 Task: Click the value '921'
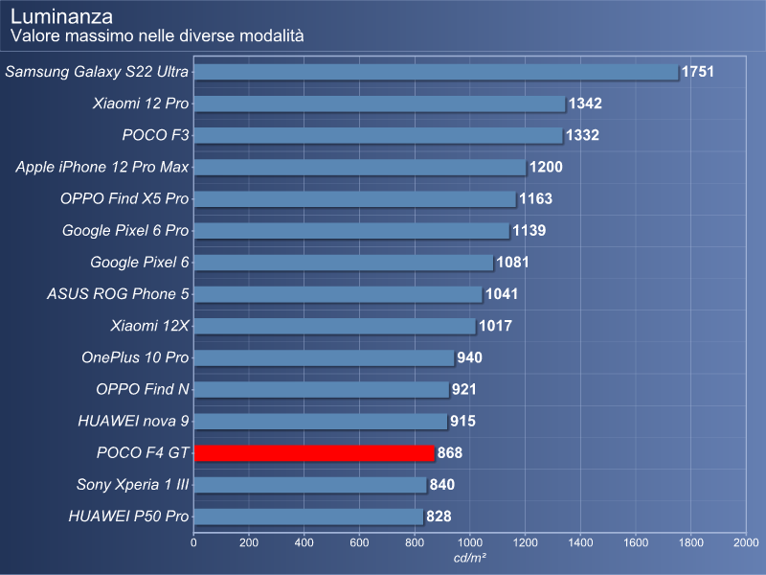coord(464,390)
